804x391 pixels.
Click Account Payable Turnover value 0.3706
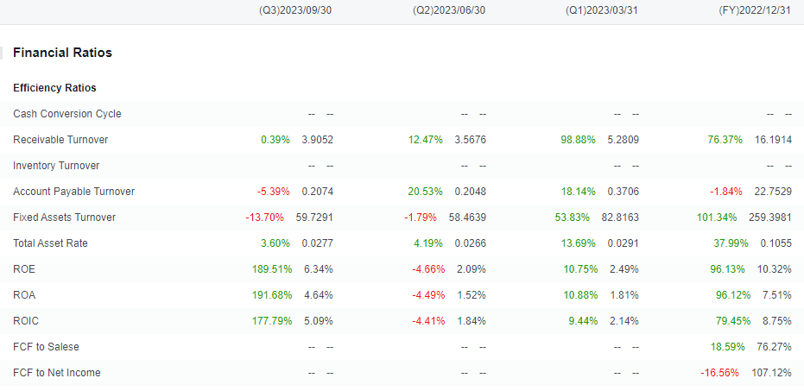[623, 191]
